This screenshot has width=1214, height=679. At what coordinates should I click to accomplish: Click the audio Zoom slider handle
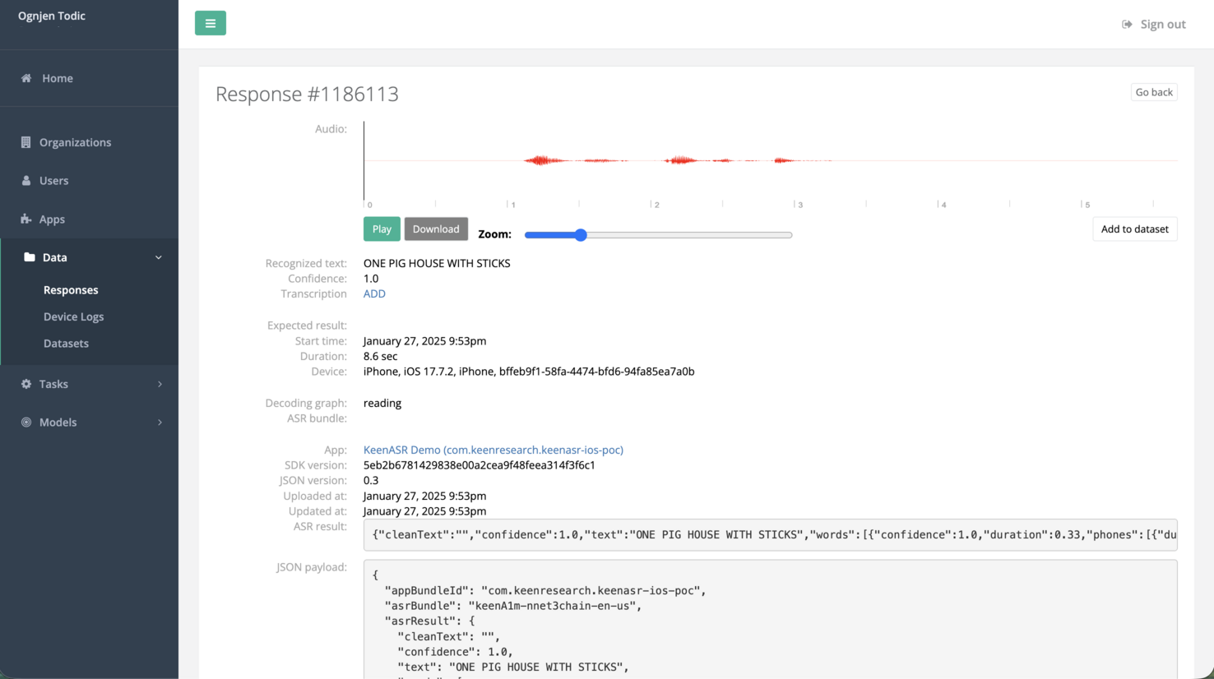coord(581,235)
